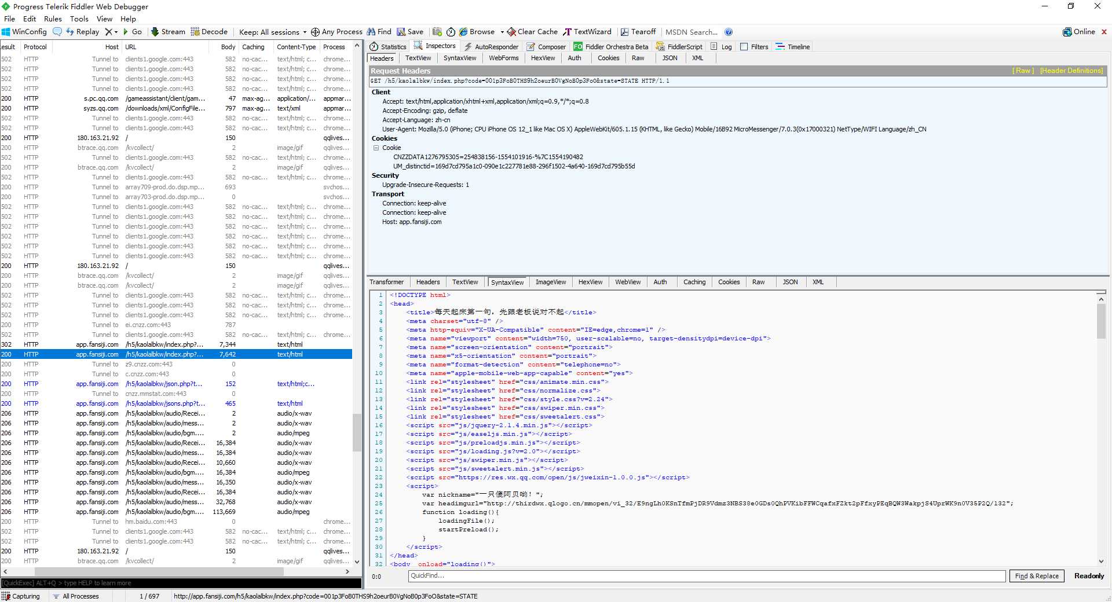
Task: Open the response Transformer tab
Action: click(387, 282)
